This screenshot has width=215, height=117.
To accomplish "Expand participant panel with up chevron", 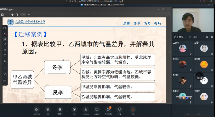I will coord(188,114).
